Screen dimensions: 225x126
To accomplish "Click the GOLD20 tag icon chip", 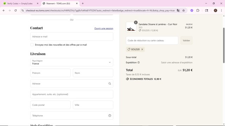I will tap(129, 49).
